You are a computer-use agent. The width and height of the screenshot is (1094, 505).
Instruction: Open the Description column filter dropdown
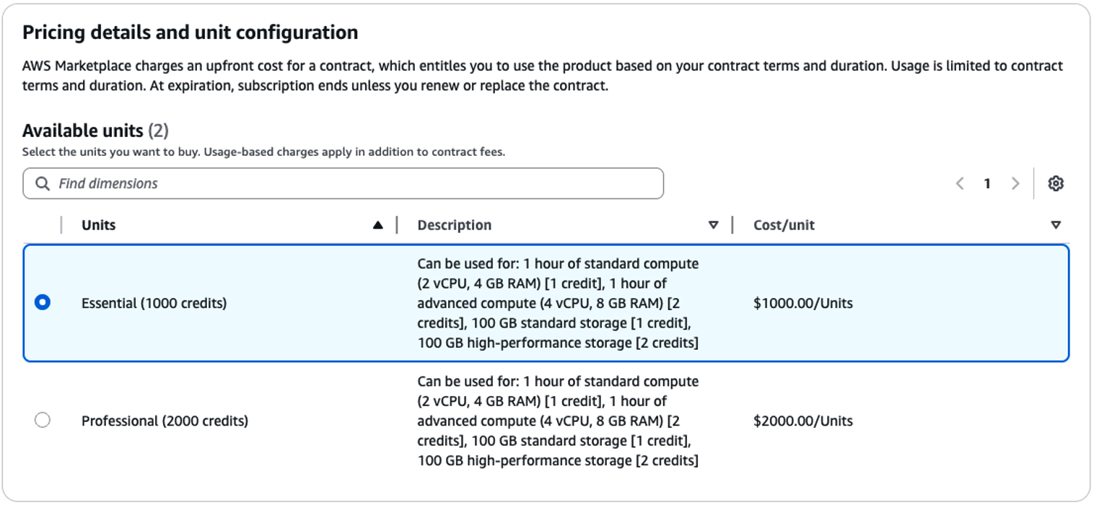click(714, 224)
